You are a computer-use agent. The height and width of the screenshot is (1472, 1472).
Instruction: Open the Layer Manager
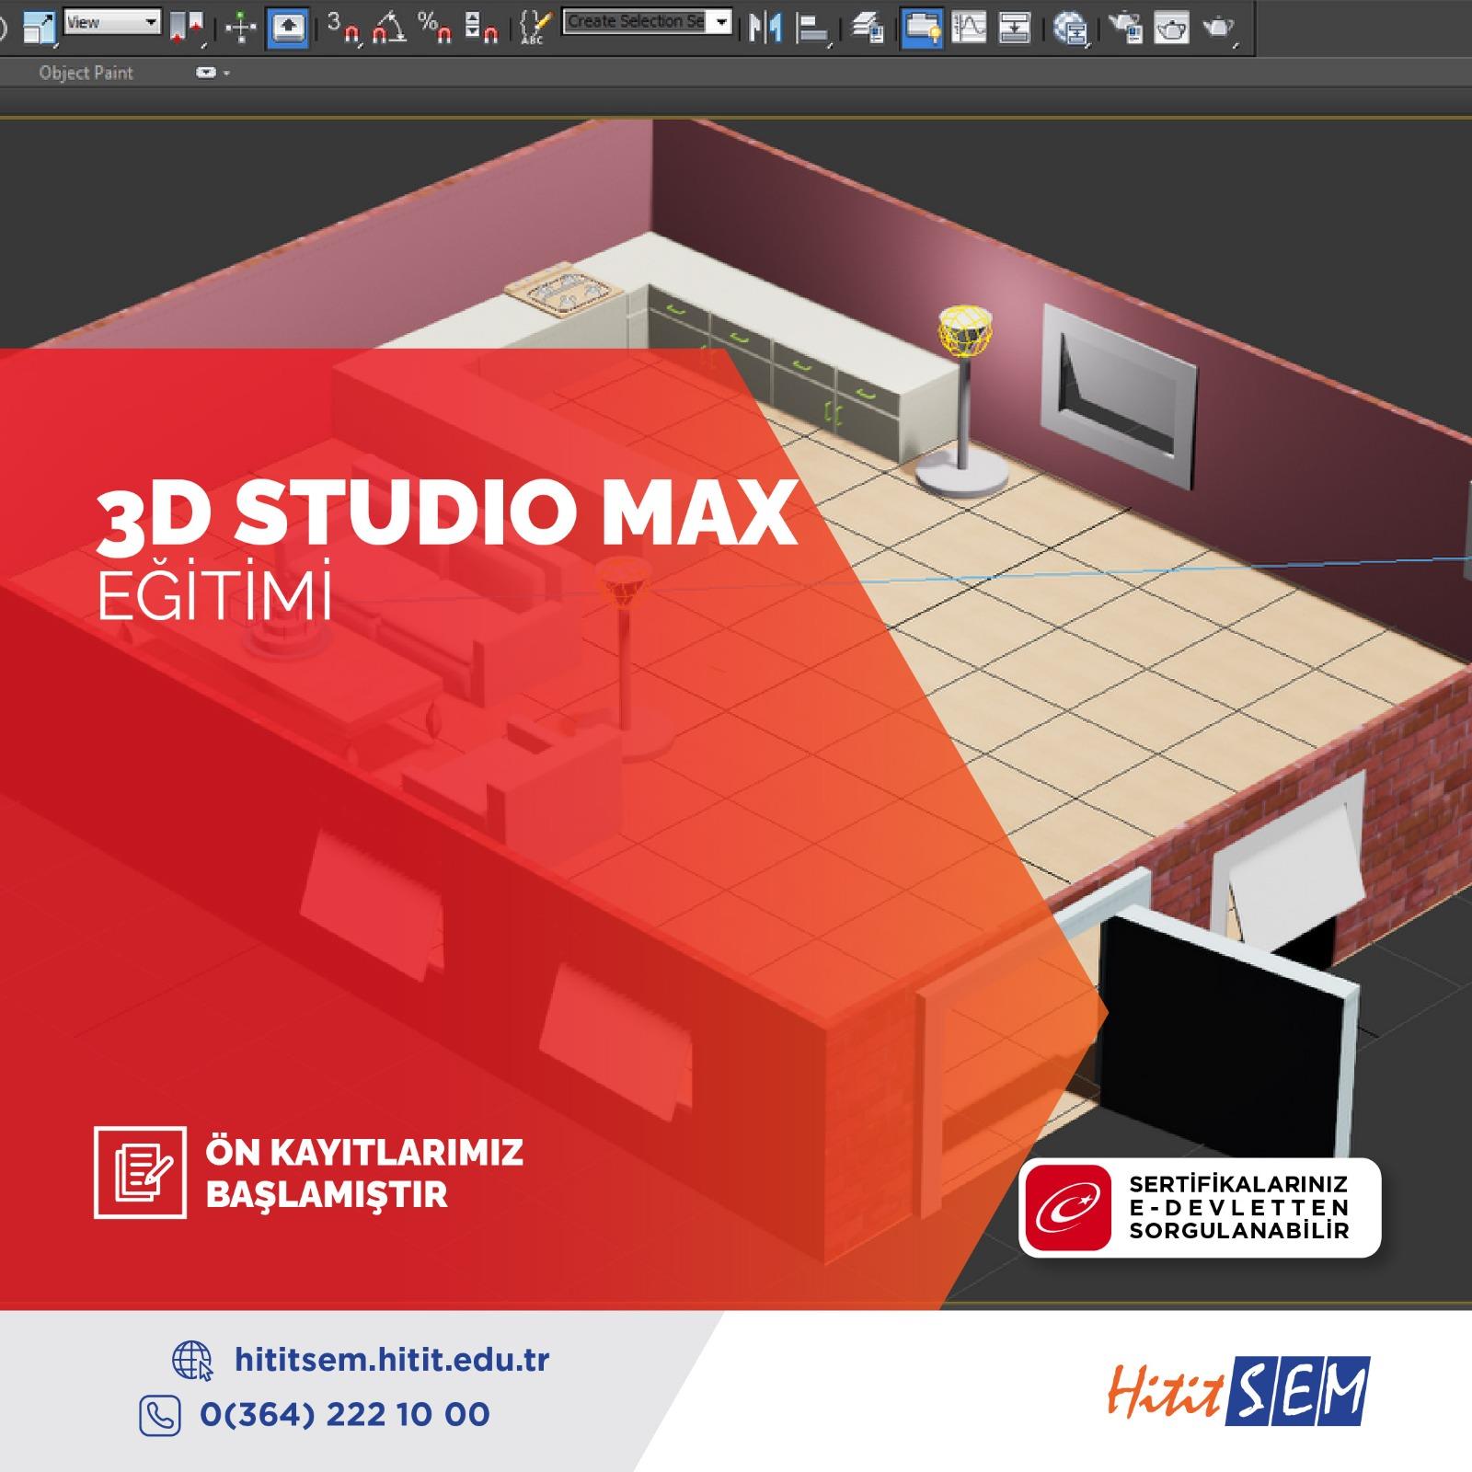[x=868, y=29]
